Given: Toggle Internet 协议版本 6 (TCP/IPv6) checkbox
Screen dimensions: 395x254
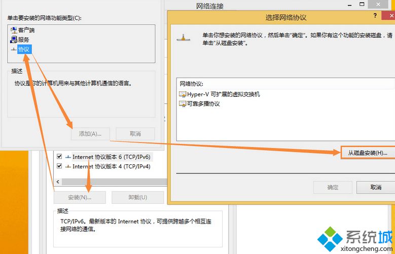Looking at the screenshot, I should point(59,157).
